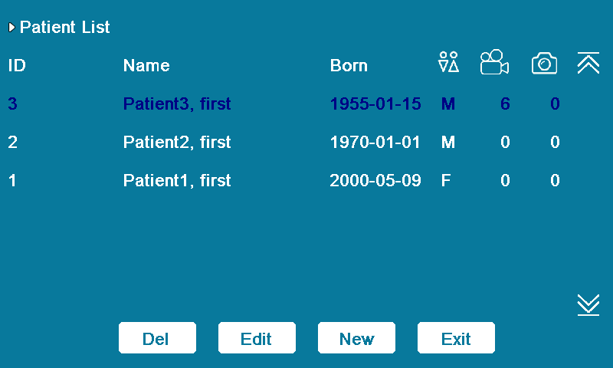The width and height of the screenshot is (613, 368).
Task: Click the Patient List triangle marker
Action: coord(11,28)
